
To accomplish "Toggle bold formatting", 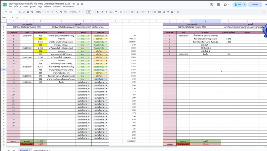I will pos(98,12).
